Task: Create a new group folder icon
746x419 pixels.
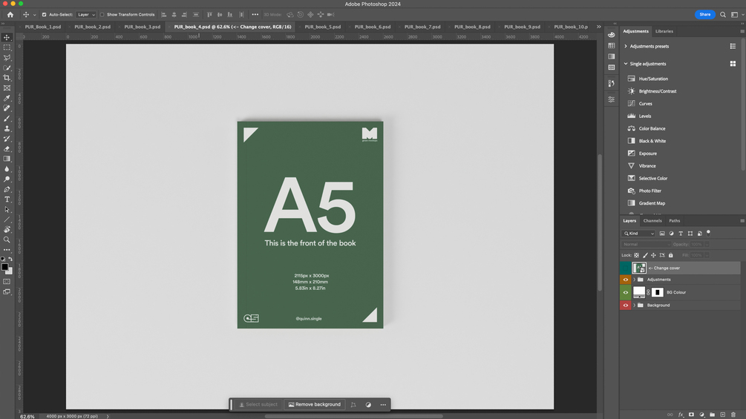Action: (x=712, y=415)
